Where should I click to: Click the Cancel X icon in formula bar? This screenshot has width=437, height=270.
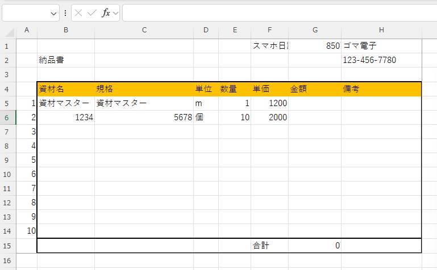79,13
